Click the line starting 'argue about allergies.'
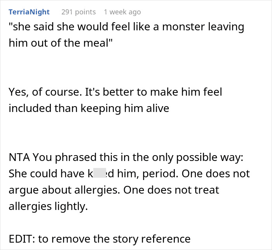 click(114, 190)
